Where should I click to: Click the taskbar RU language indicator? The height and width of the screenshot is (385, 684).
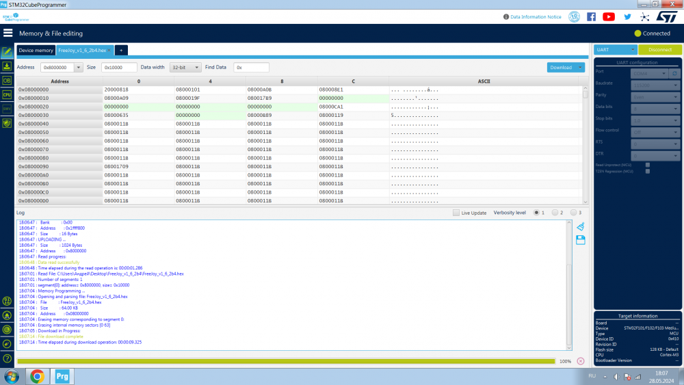(592, 376)
